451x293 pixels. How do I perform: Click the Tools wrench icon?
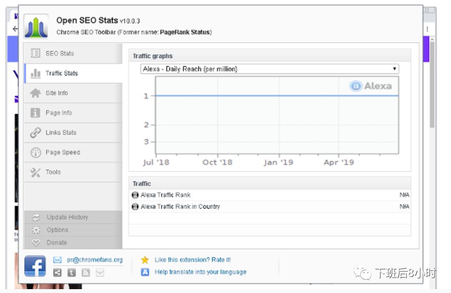tap(35, 172)
